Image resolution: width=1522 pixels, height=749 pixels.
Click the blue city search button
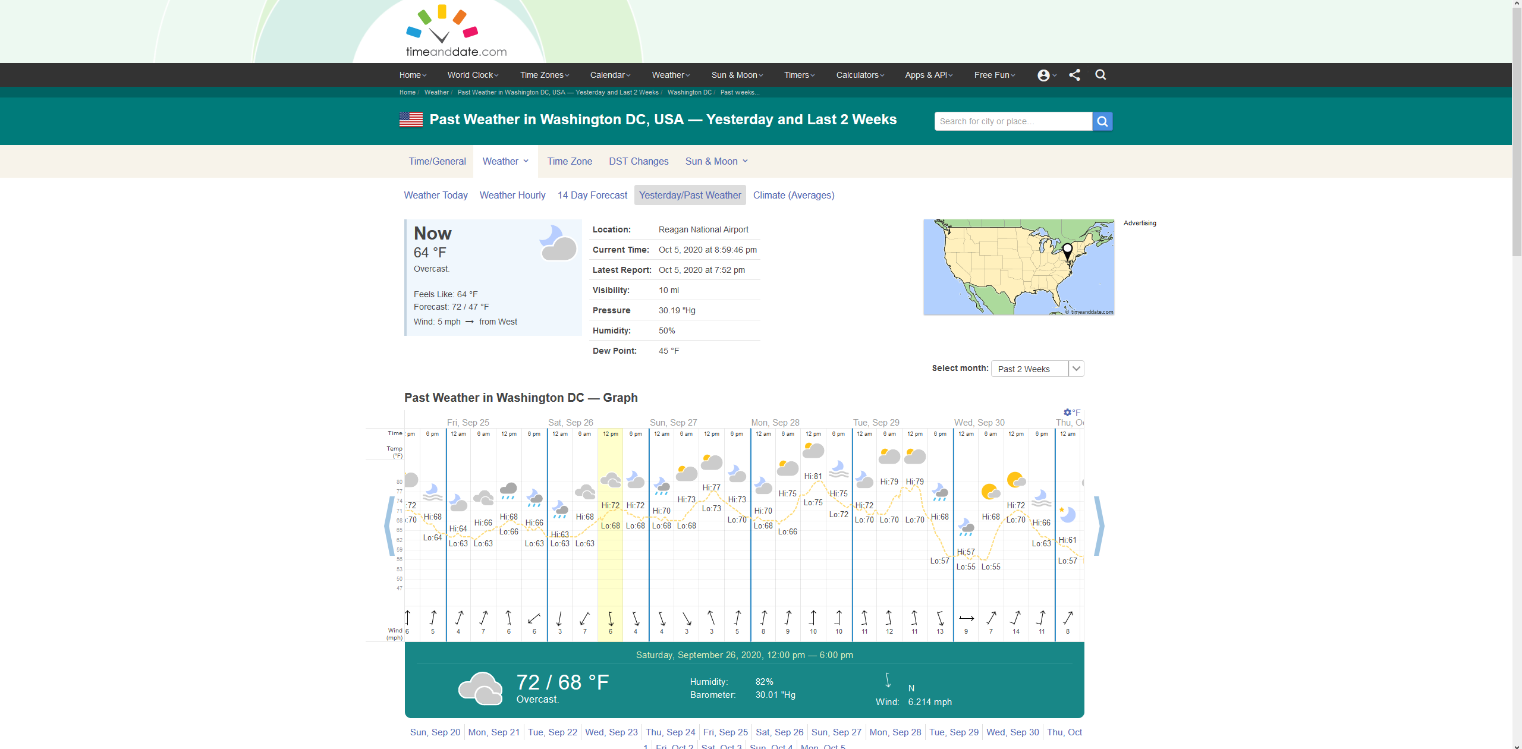1102,121
